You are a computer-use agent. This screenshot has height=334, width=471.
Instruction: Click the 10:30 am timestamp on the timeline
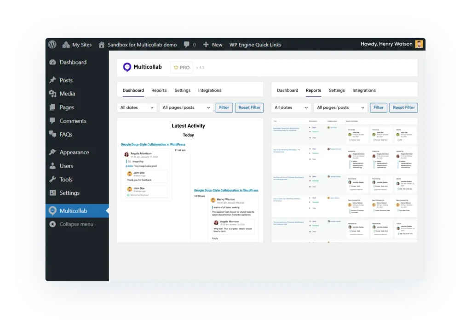(x=200, y=196)
